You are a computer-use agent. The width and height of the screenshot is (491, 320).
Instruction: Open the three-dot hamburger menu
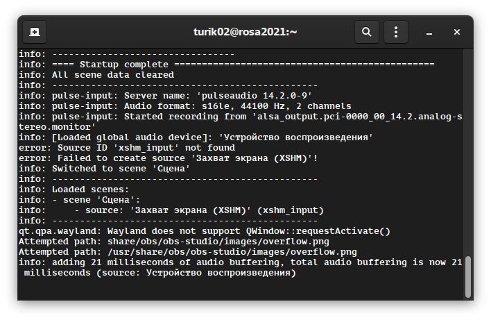pos(396,32)
